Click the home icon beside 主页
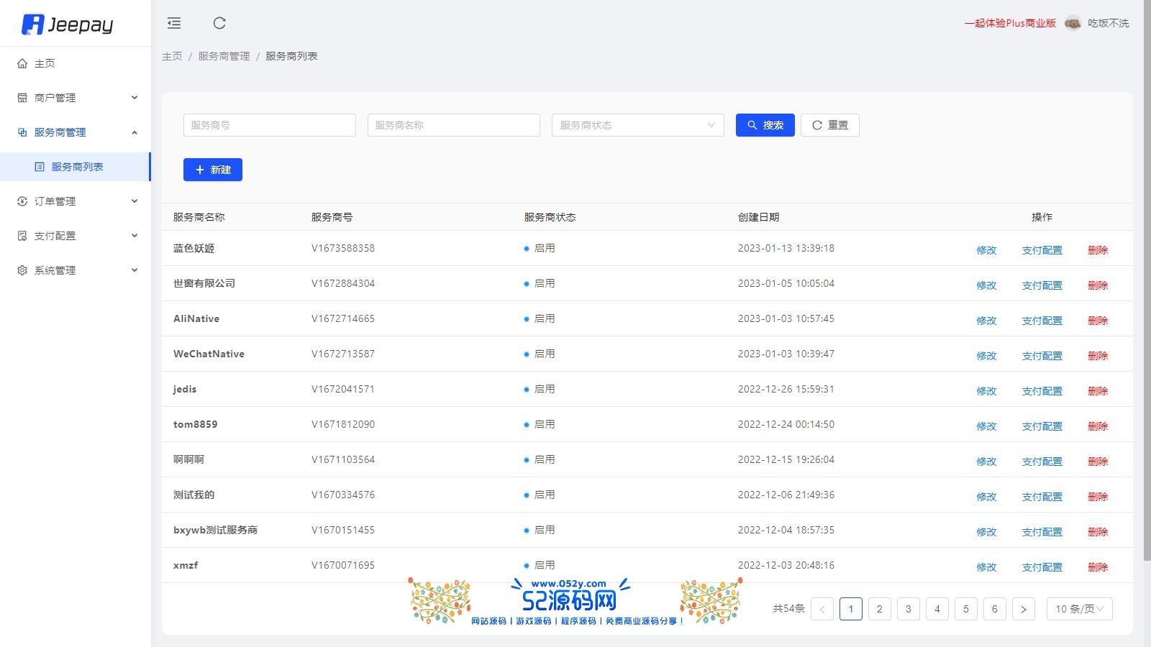The image size is (1151, 647). coord(22,63)
